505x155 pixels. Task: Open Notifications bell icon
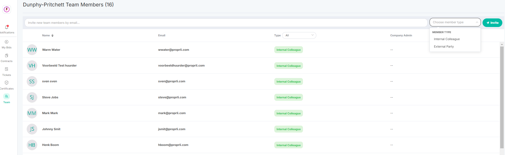(x=7, y=27)
